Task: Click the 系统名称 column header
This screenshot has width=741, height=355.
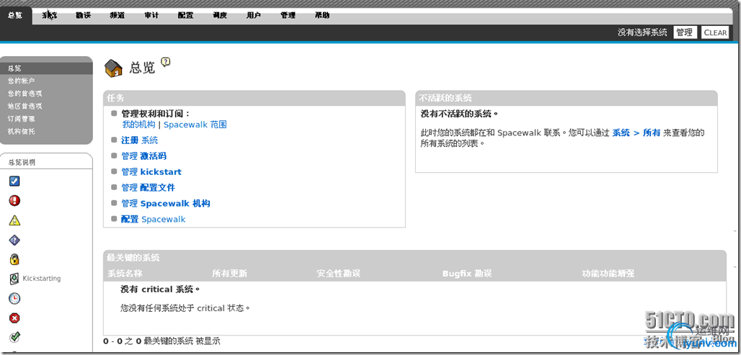Action: click(x=125, y=274)
